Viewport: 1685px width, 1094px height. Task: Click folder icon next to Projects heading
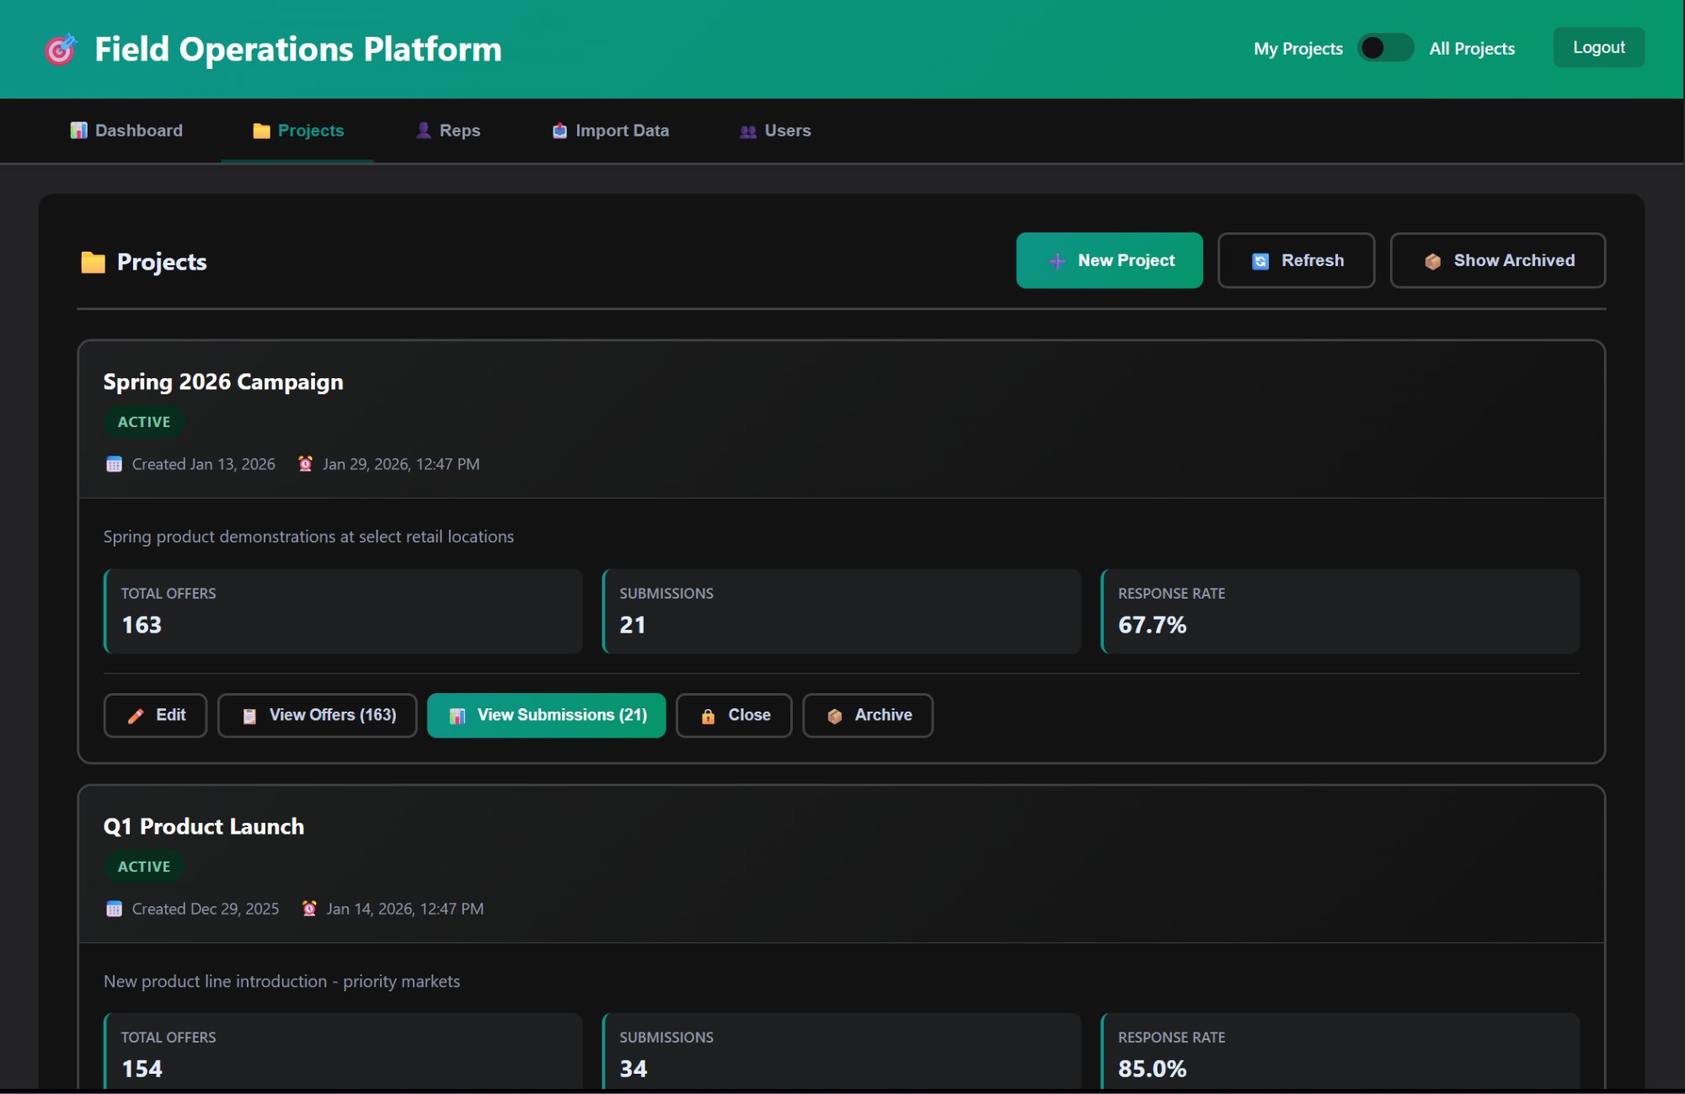tap(93, 262)
